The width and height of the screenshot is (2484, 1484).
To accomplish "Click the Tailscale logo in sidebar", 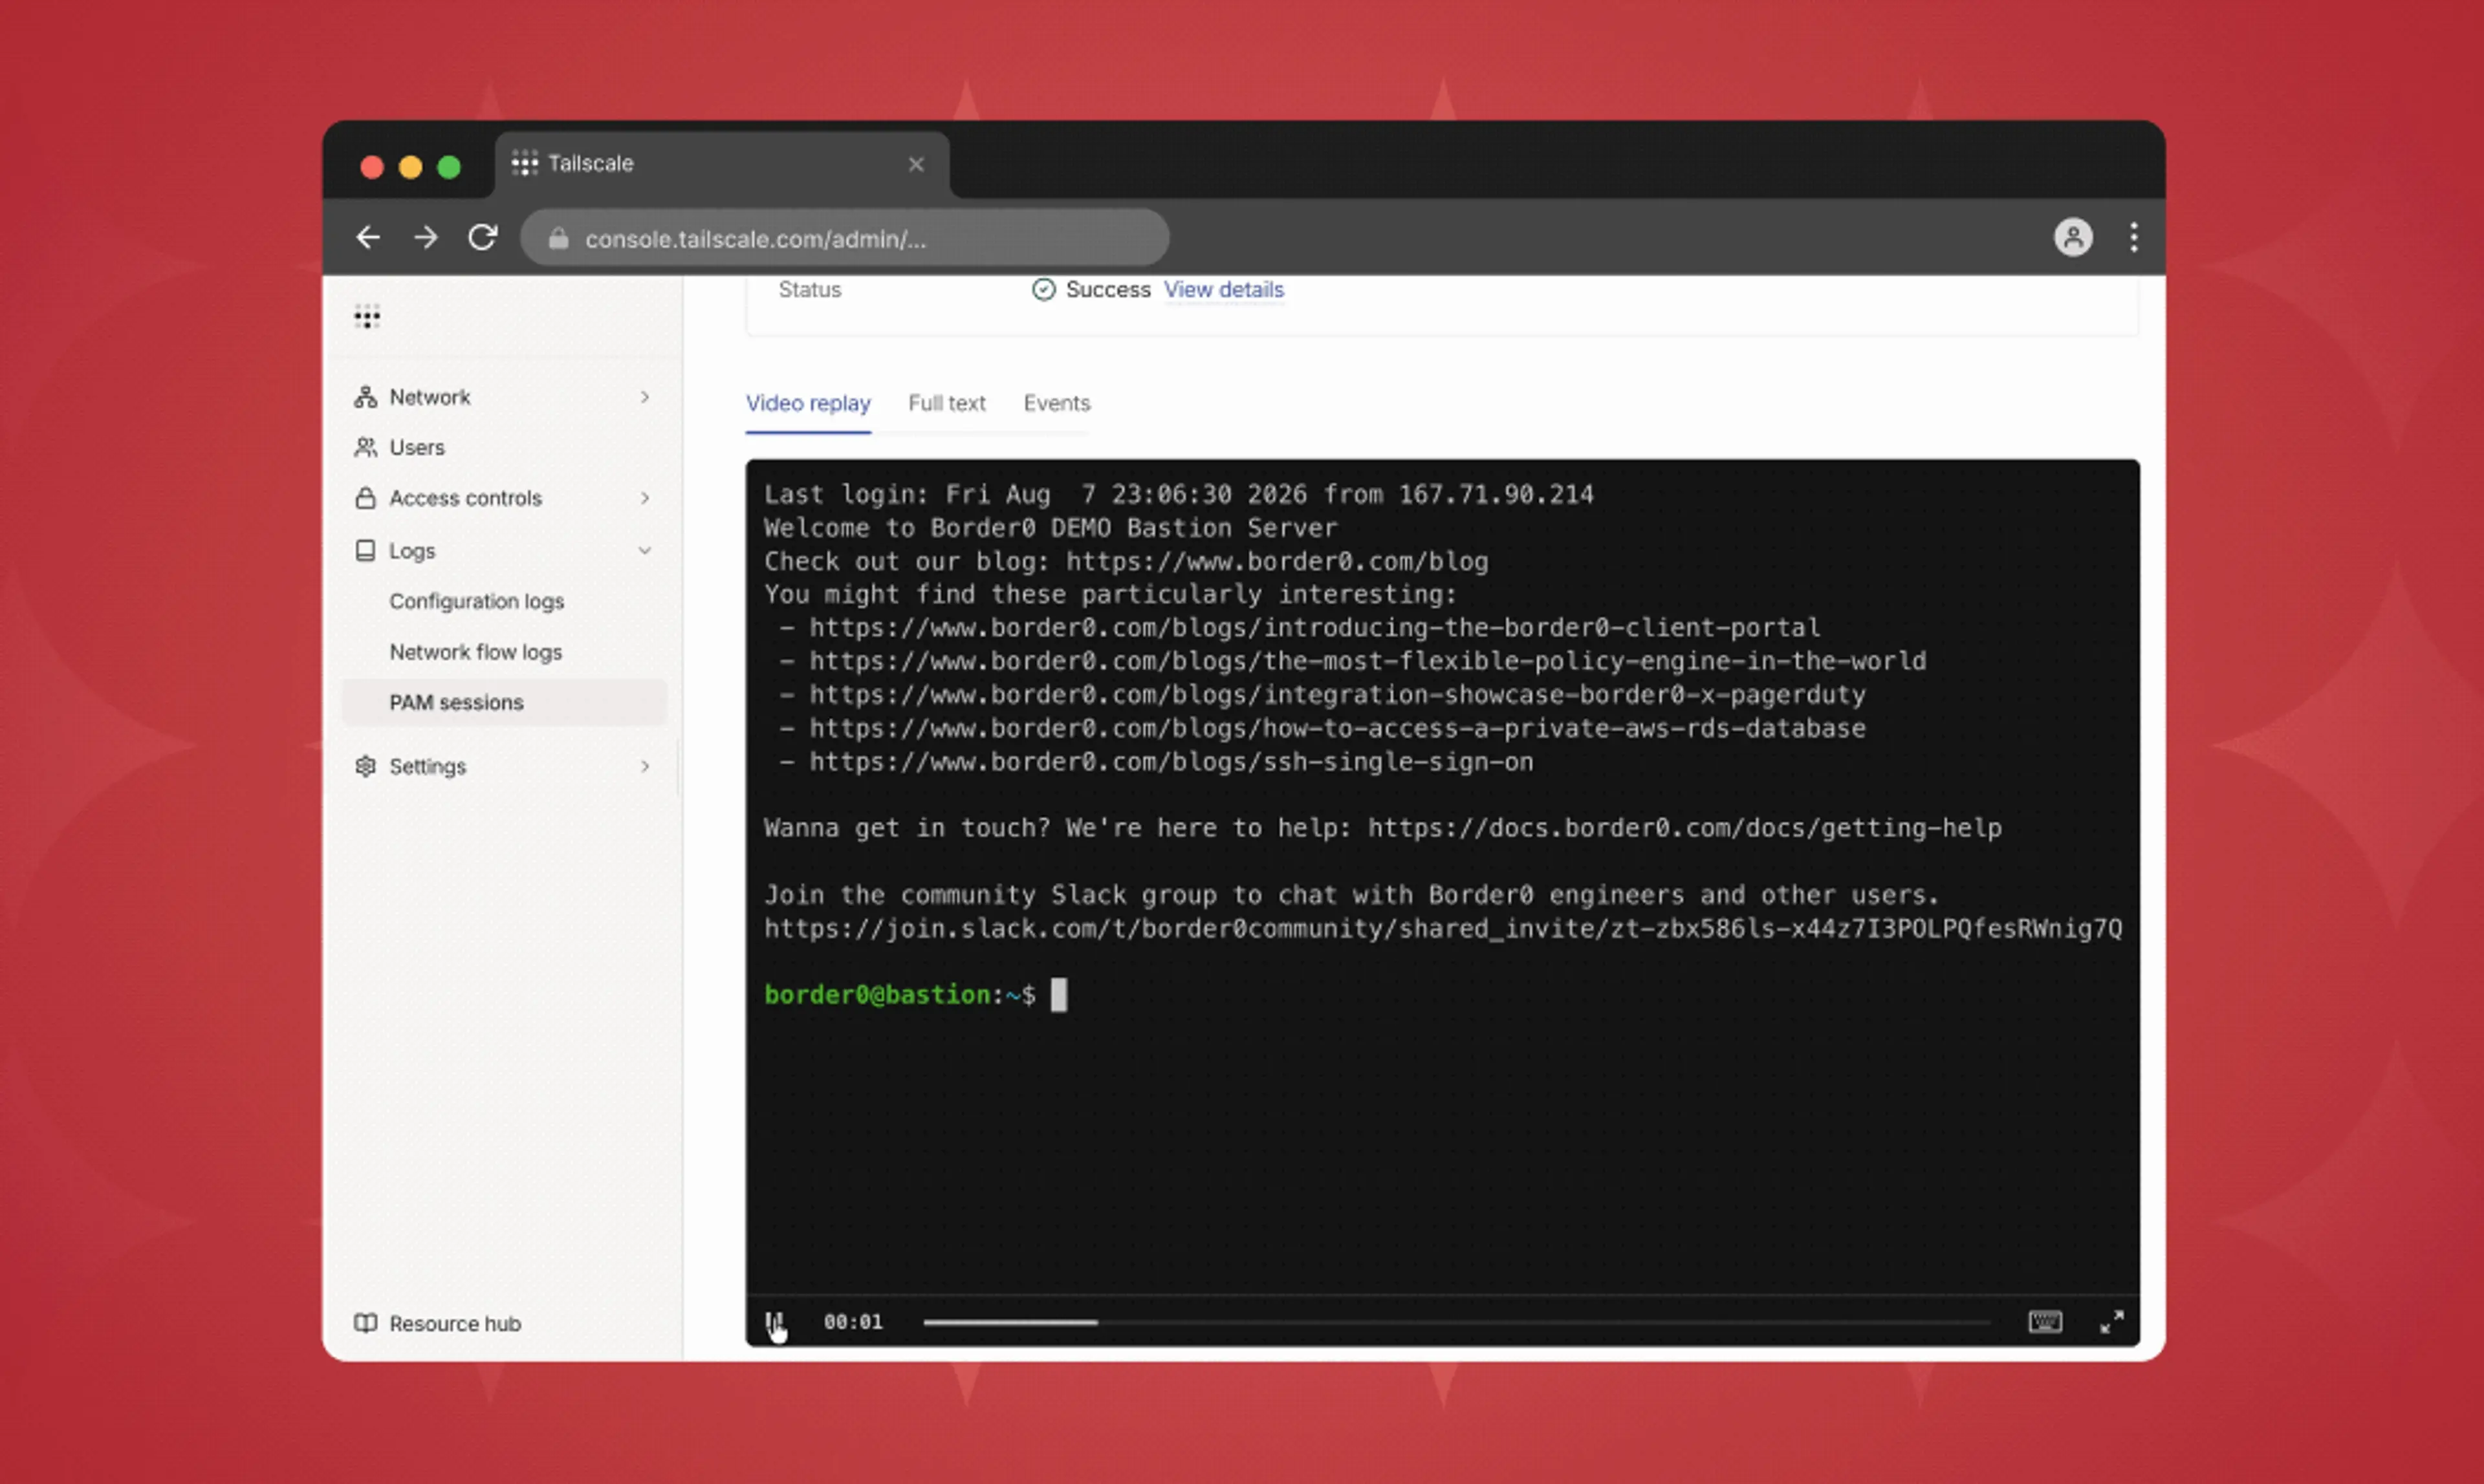I will pos(367,317).
